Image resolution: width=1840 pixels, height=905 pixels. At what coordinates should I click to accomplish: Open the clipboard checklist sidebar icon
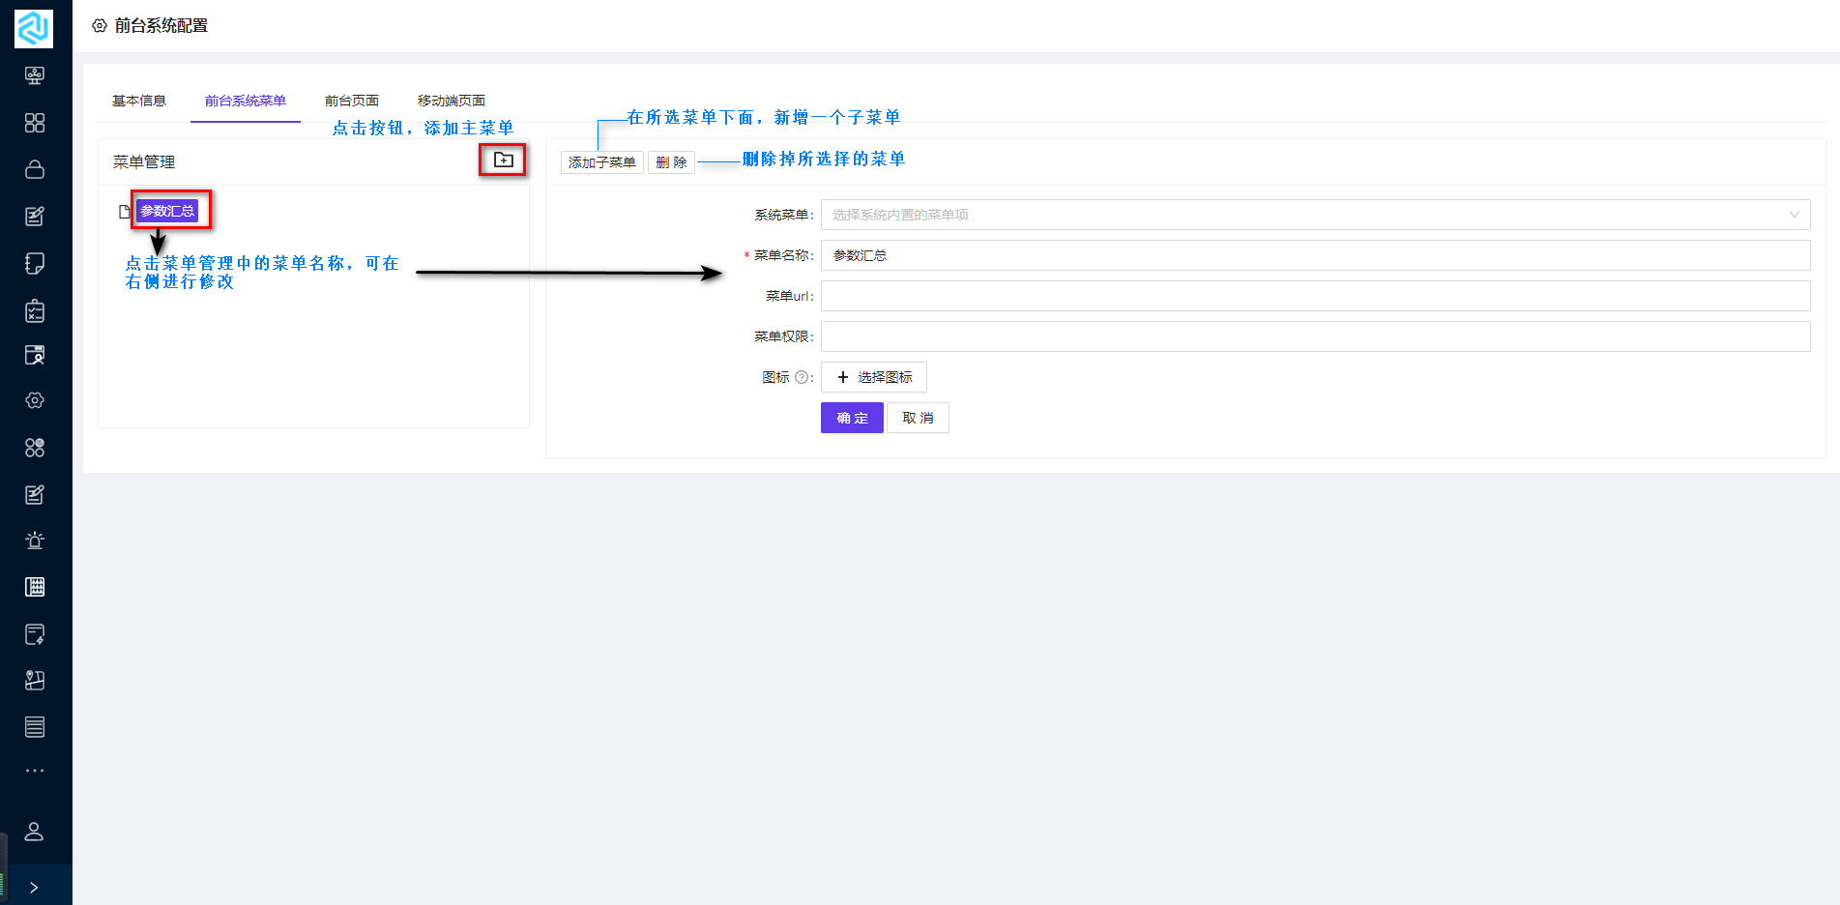[x=35, y=310]
